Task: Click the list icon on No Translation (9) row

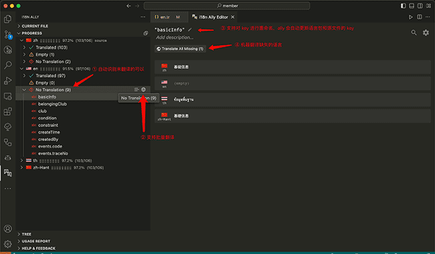Action: (x=137, y=90)
